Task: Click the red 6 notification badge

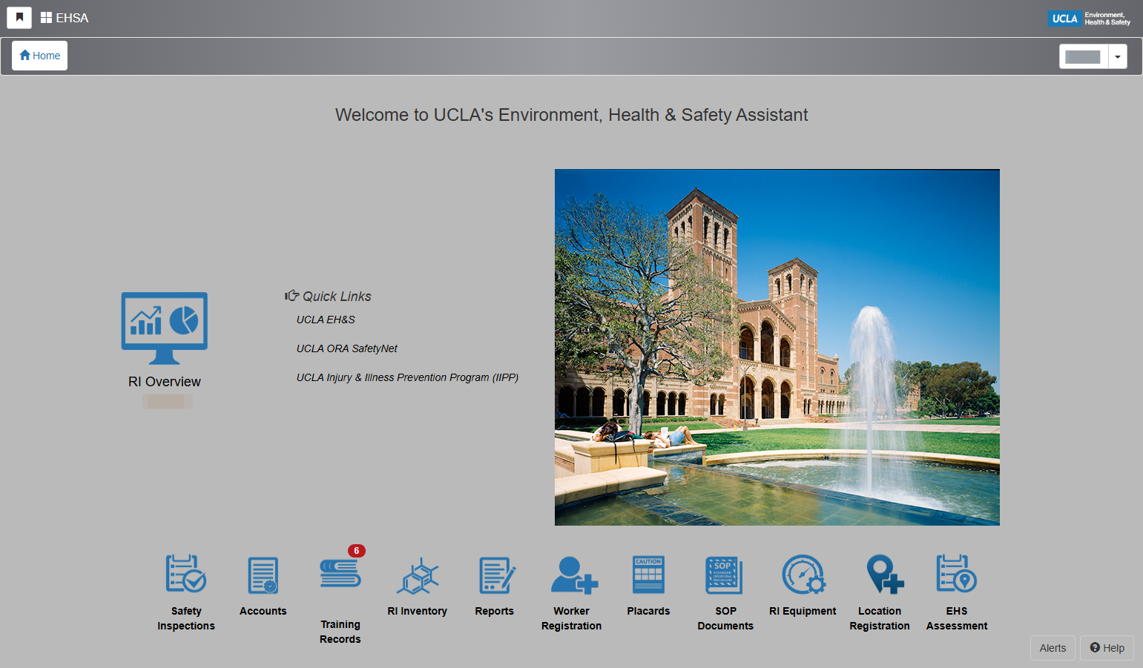Action: (357, 551)
